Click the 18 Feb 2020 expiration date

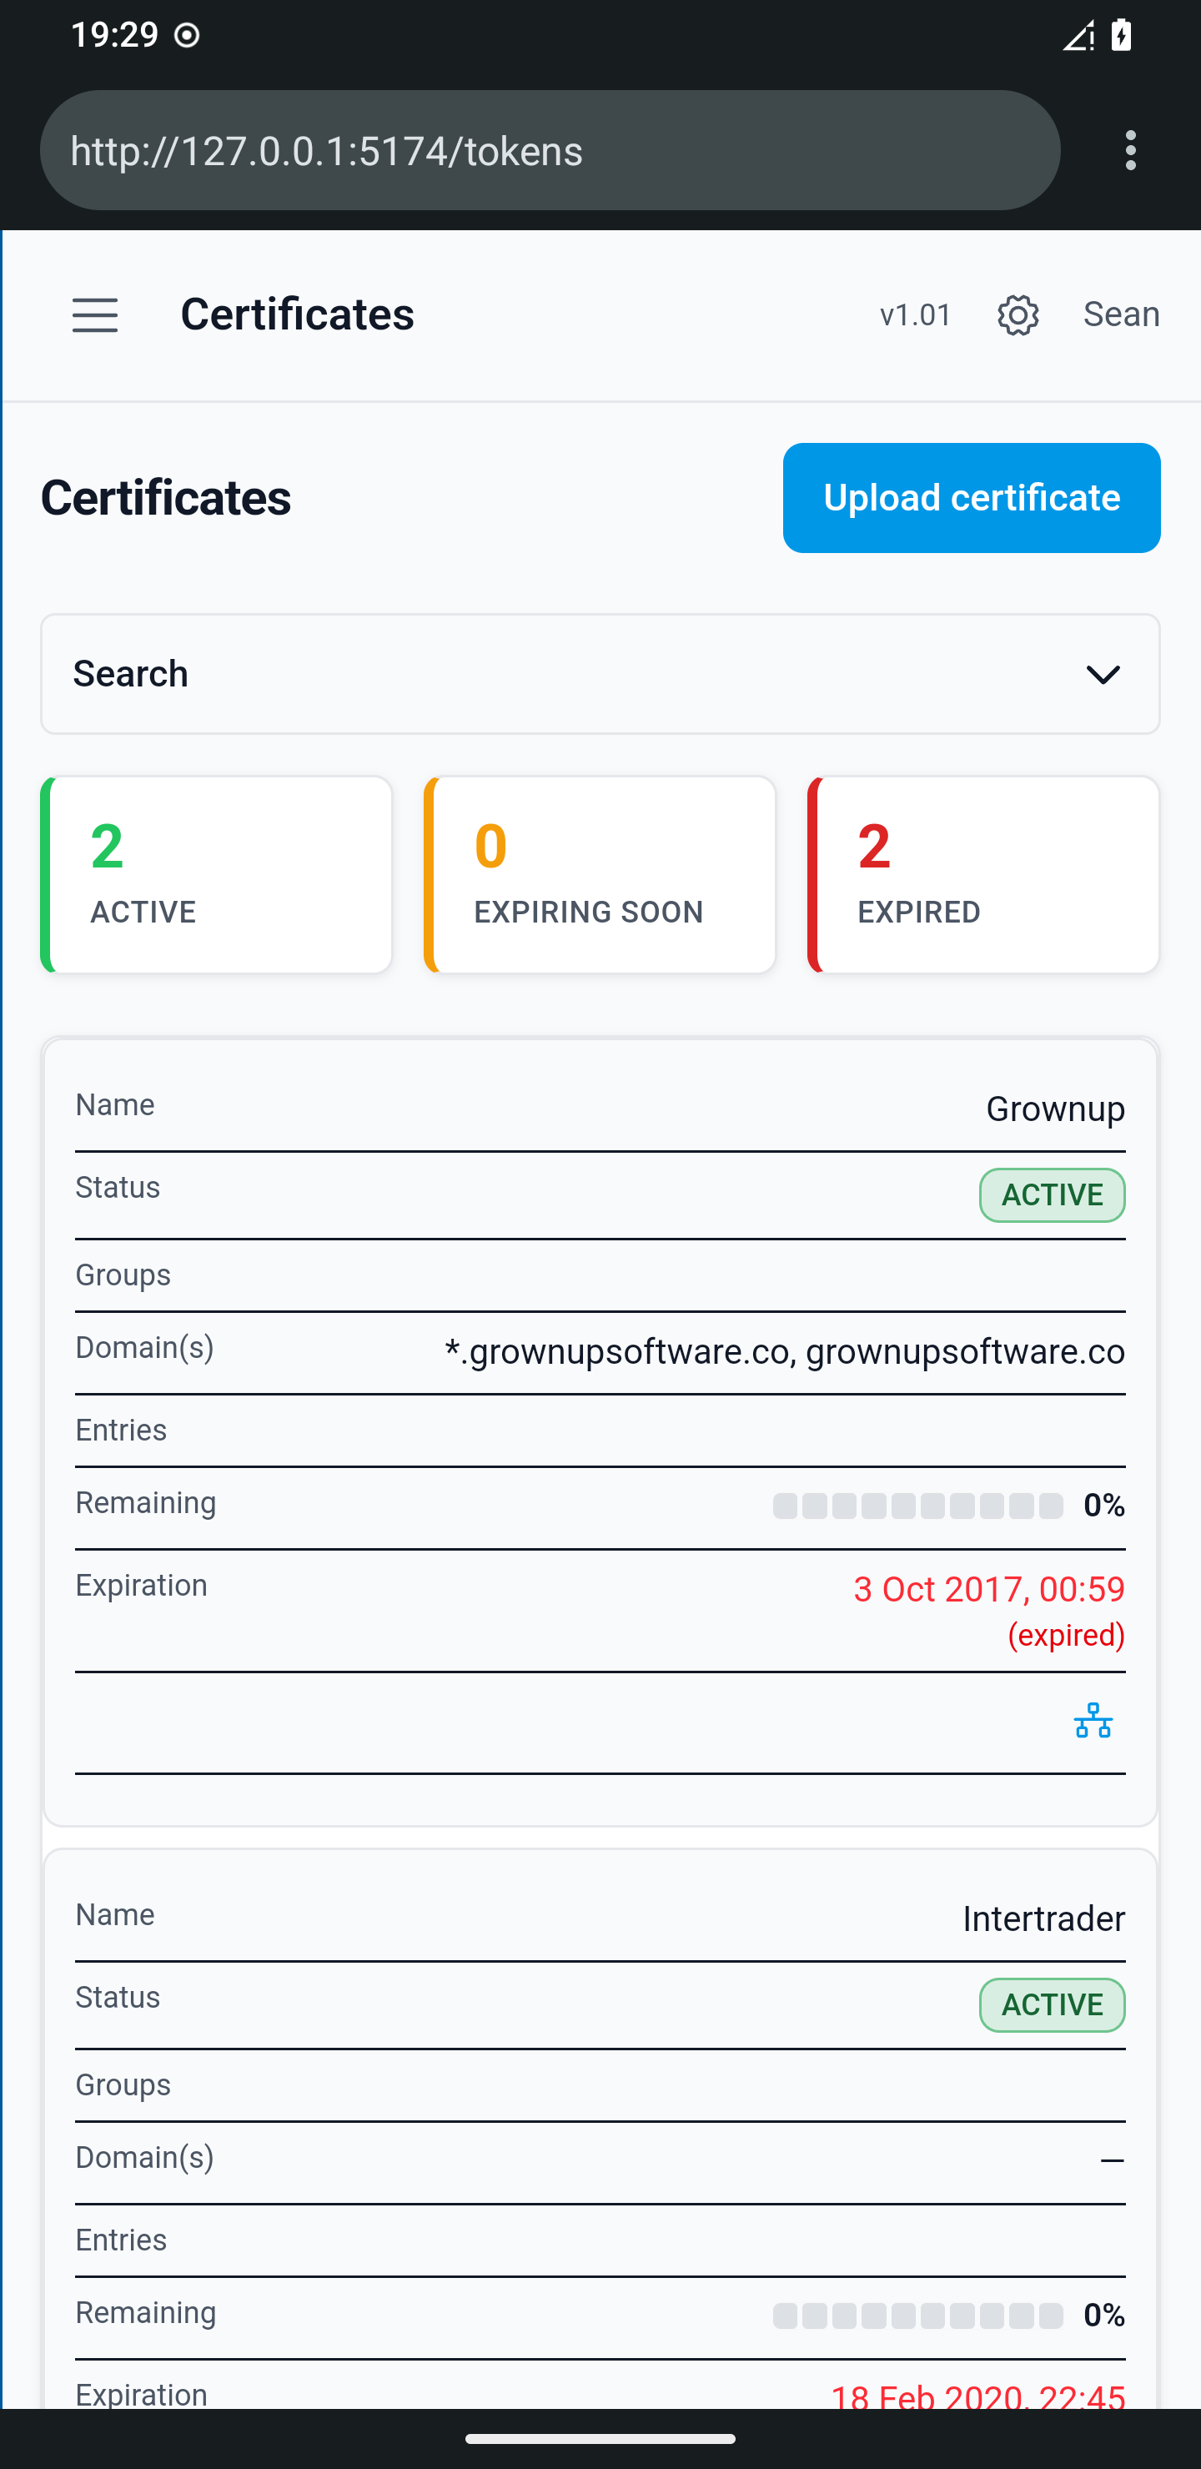977,2396
